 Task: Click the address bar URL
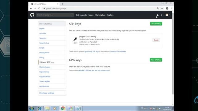[x=56, y=8]
